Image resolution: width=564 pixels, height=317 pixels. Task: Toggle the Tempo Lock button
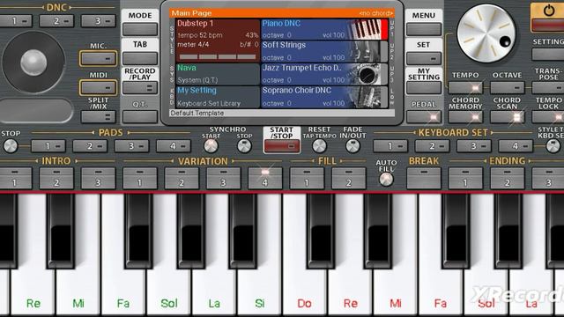[547, 117]
